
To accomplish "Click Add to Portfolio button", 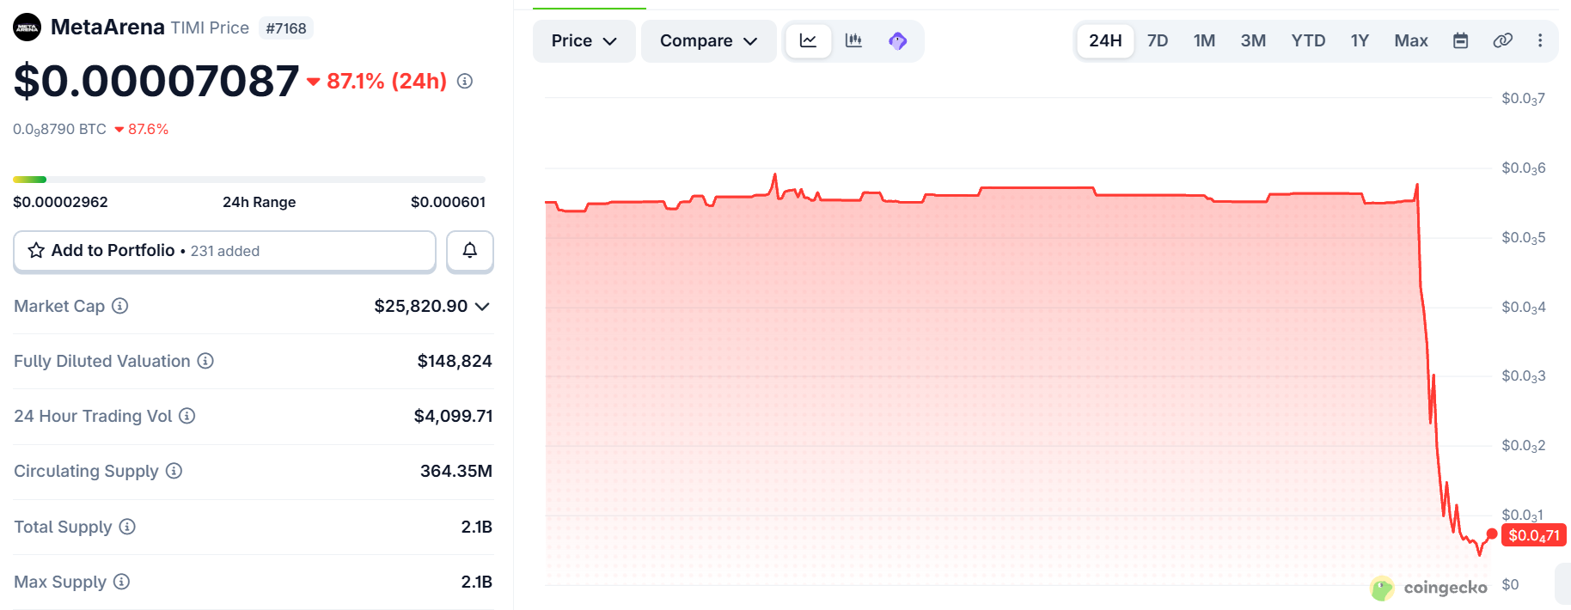I will click(x=224, y=251).
